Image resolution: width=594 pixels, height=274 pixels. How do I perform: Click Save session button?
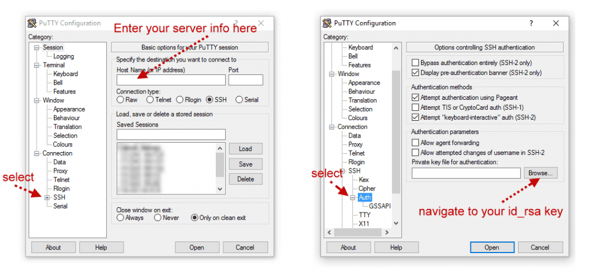(x=245, y=164)
